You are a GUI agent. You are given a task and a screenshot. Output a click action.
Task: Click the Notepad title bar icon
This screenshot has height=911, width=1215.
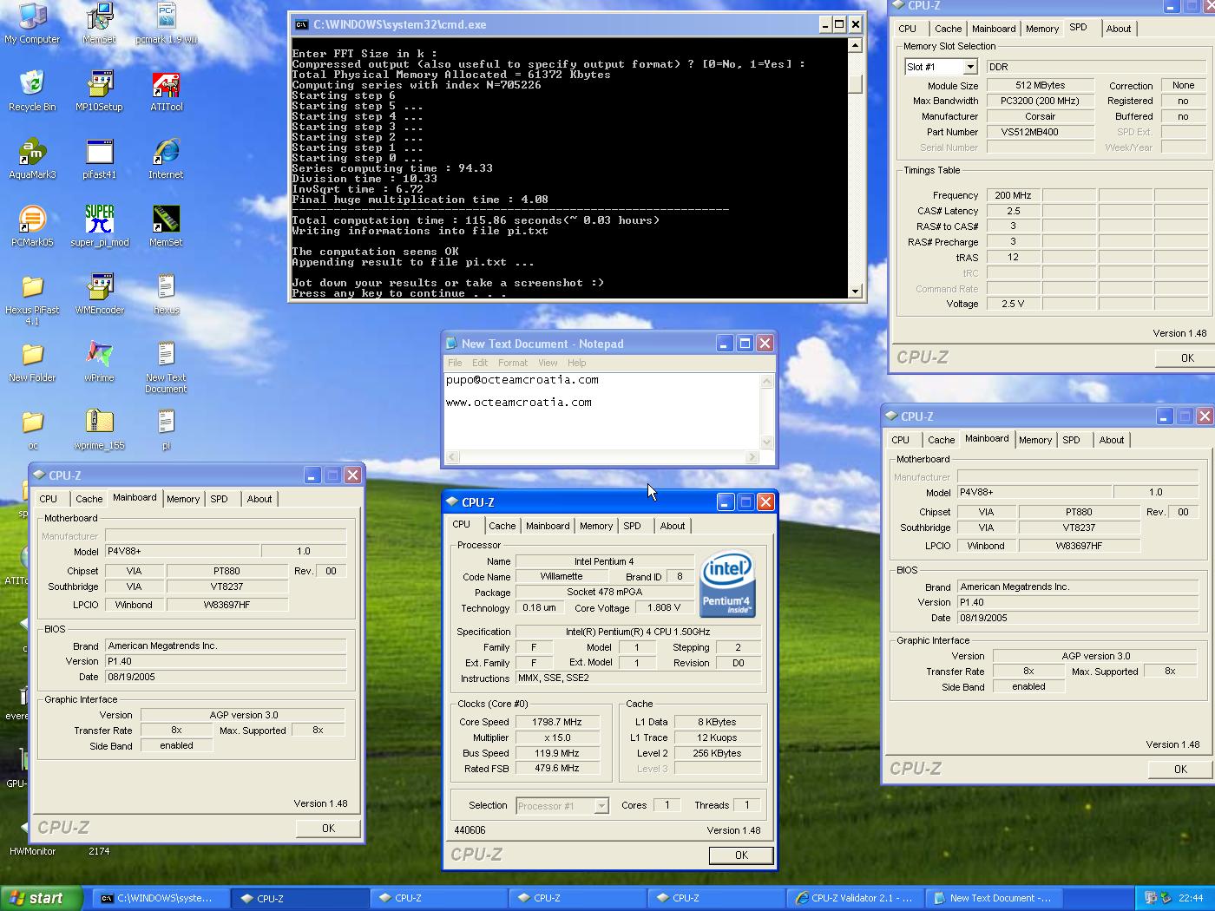click(451, 344)
